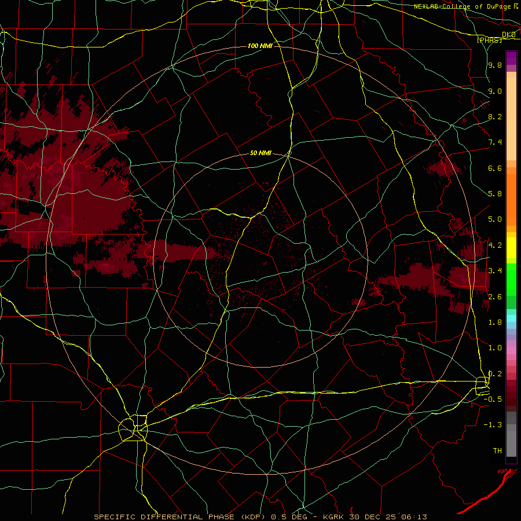The image size is (521, 521).
Task: Pick the orange segment of the color bar
Action: [x=511, y=200]
